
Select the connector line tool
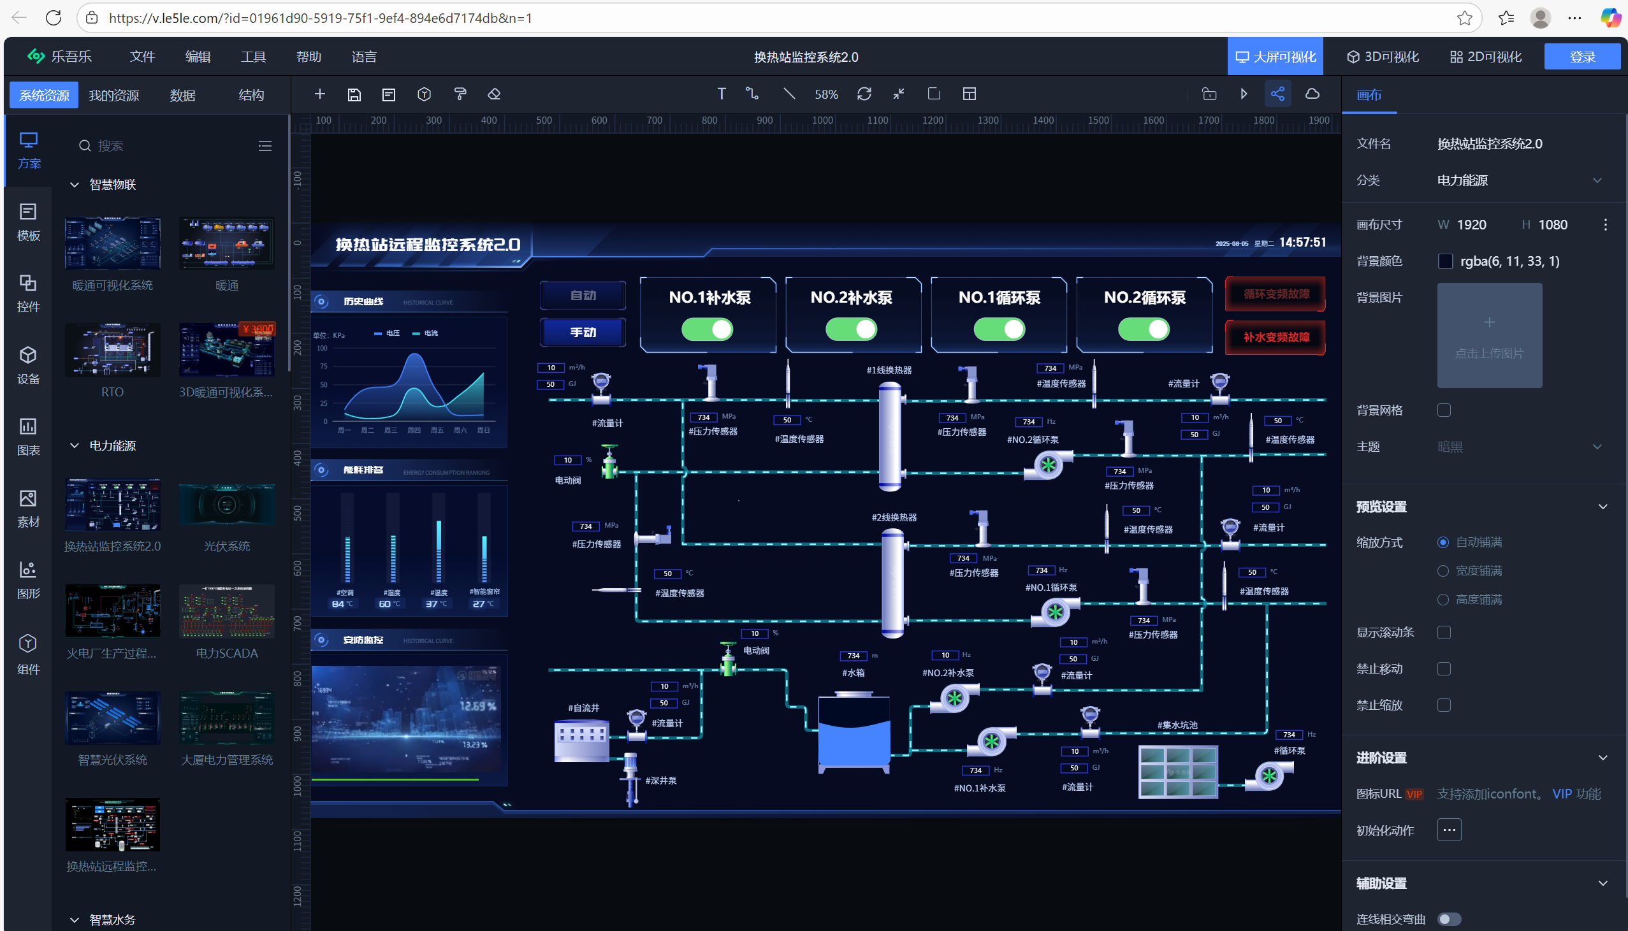[753, 94]
